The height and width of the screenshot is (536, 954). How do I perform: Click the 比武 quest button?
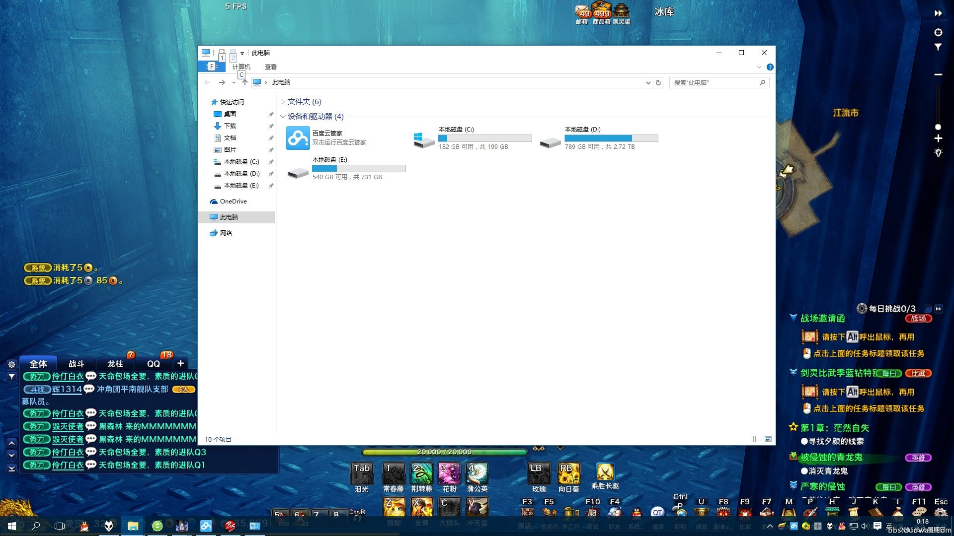918,373
